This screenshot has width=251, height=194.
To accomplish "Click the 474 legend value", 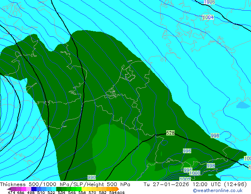I will coord(11,192).
